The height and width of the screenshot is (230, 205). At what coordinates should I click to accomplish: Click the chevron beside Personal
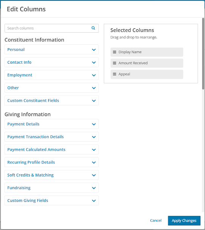(94, 50)
